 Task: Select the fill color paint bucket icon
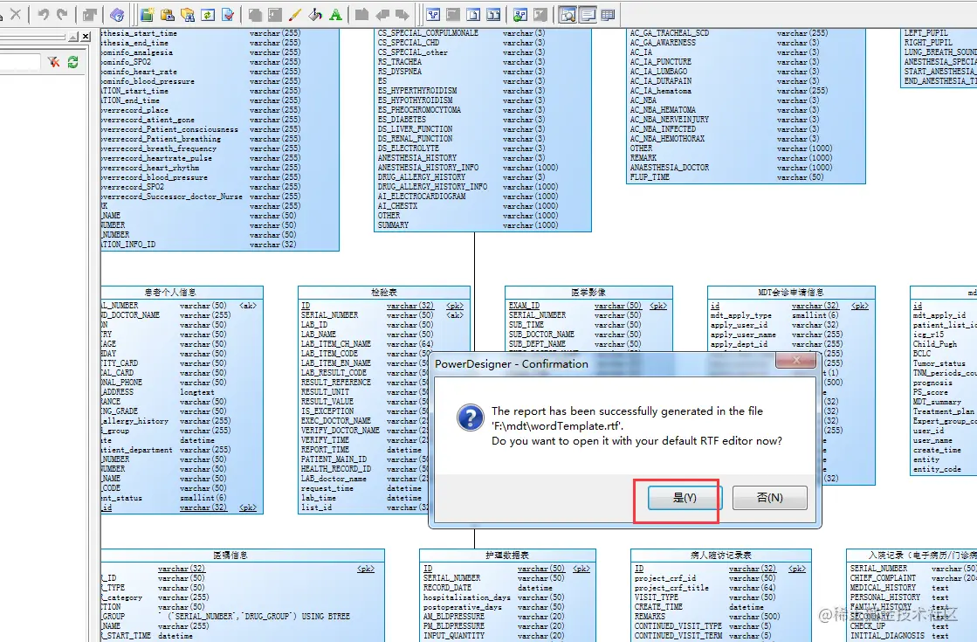(315, 14)
